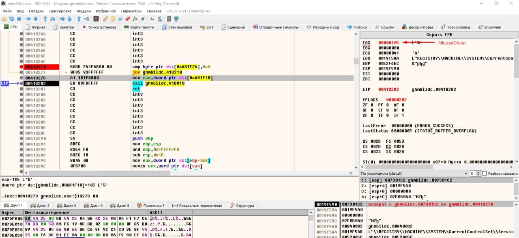
Task: Click the Stop debugging square icon
Action: click(19, 19)
